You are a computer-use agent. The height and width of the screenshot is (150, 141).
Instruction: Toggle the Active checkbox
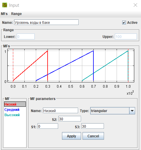(x=124, y=23)
